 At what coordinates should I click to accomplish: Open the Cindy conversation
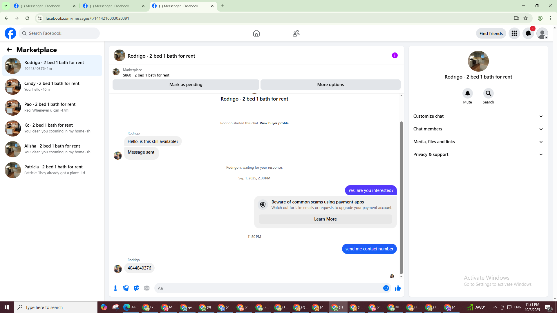coord(52,86)
